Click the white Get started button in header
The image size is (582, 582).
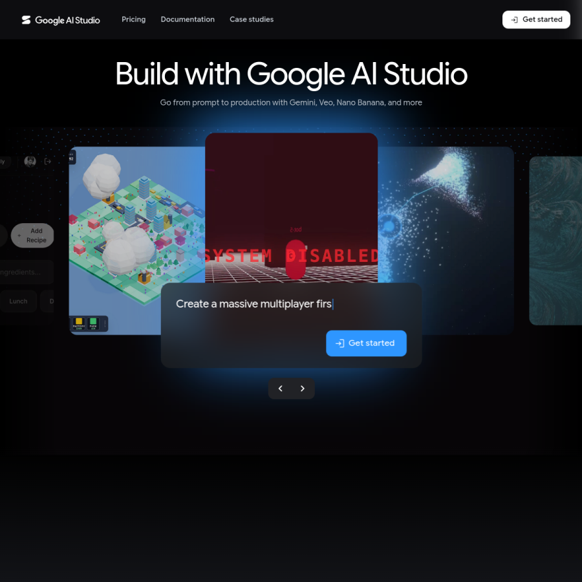pos(536,19)
